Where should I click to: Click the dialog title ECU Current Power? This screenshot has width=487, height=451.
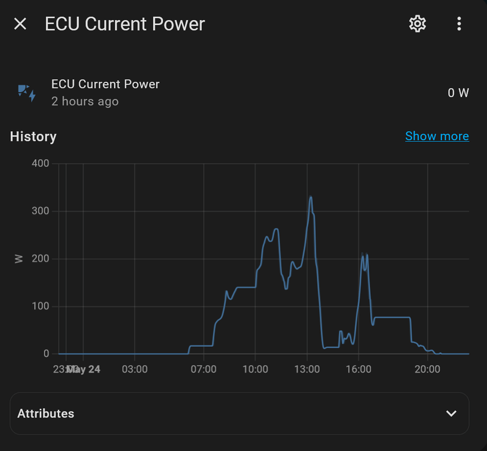[125, 24]
